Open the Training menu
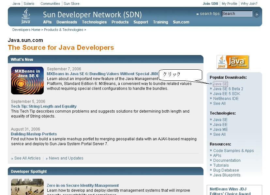 (161, 22)
